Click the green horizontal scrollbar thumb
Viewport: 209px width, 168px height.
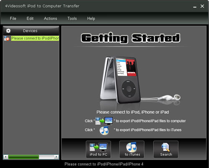tap(23, 157)
